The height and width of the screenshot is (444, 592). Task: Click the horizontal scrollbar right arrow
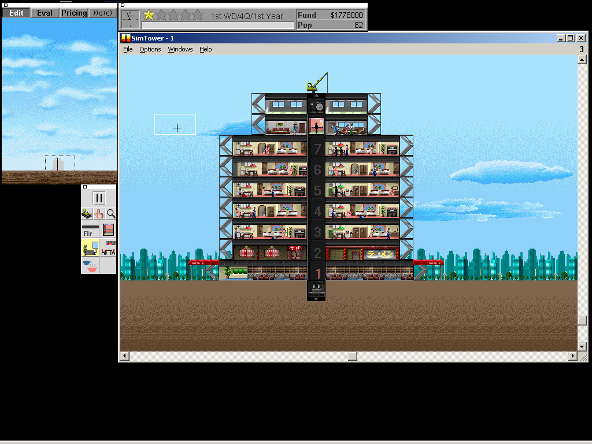(573, 356)
